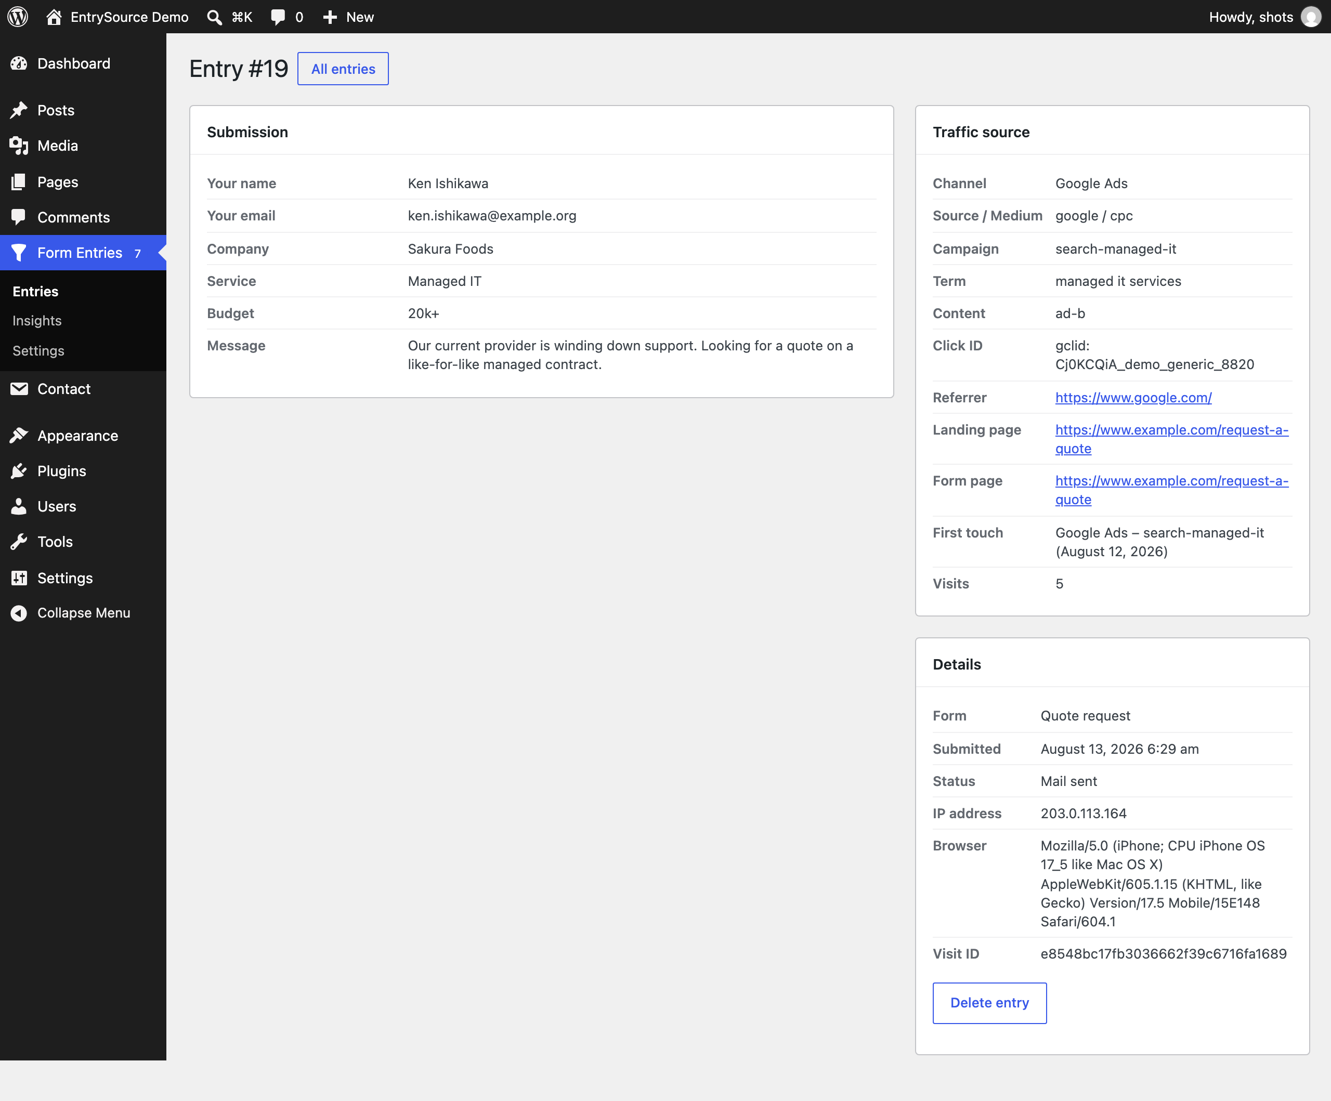The height and width of the screenshot is (1101, 1331).
Task: Open the Insights submenu item
Action: [x=37, y=321]
